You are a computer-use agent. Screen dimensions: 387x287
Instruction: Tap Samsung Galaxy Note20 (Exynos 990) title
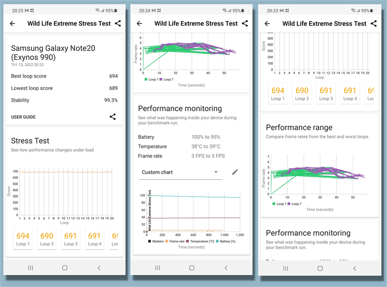(x=53, y=53)
